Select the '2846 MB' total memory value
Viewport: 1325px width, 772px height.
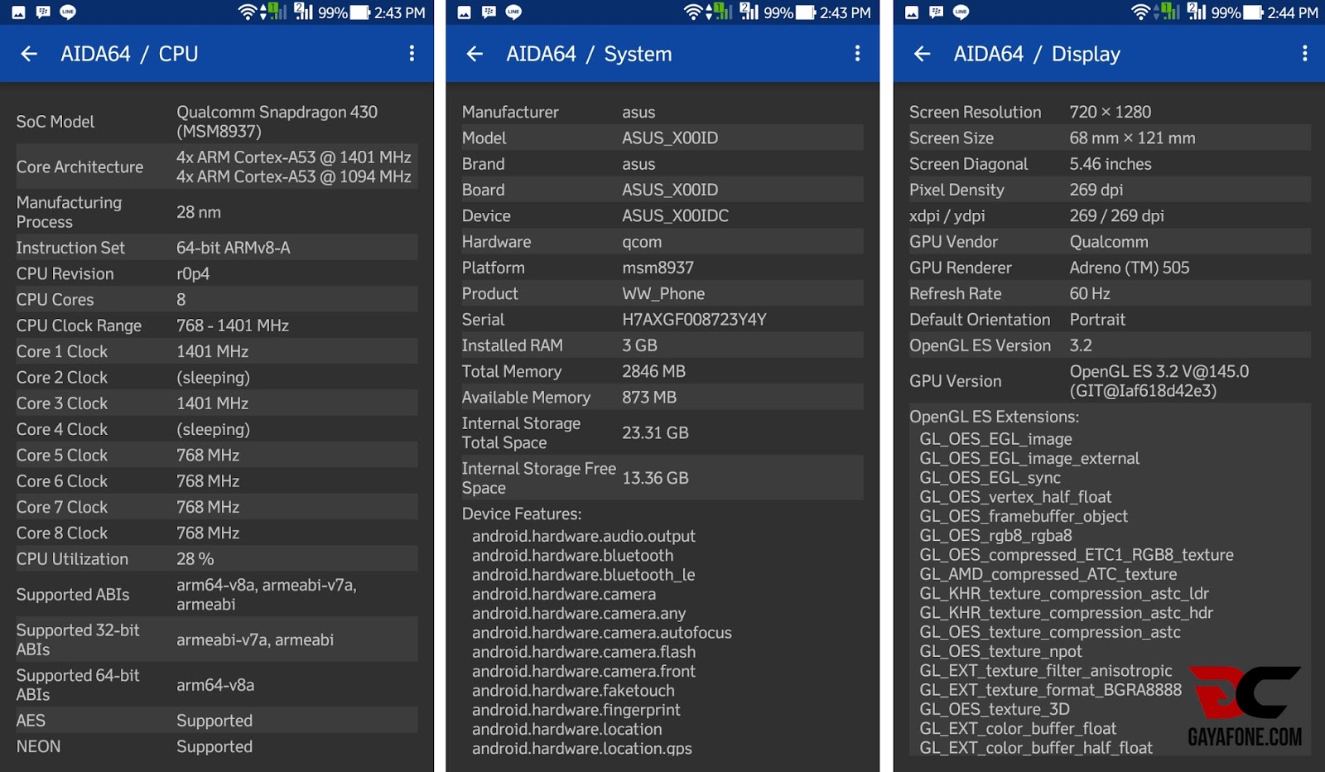654,371
